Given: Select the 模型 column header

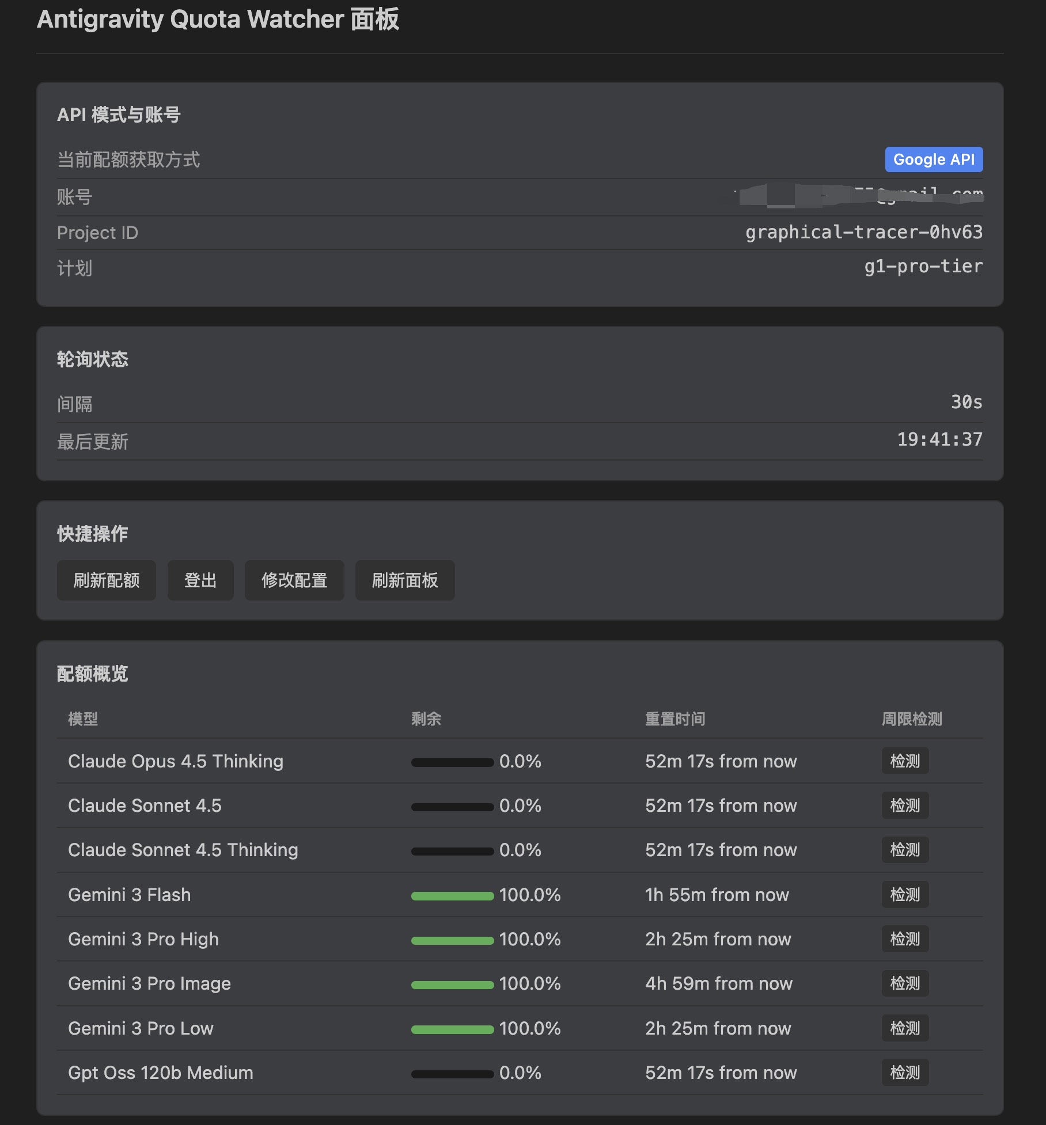Looking at the screenshot, I should 82,719.
